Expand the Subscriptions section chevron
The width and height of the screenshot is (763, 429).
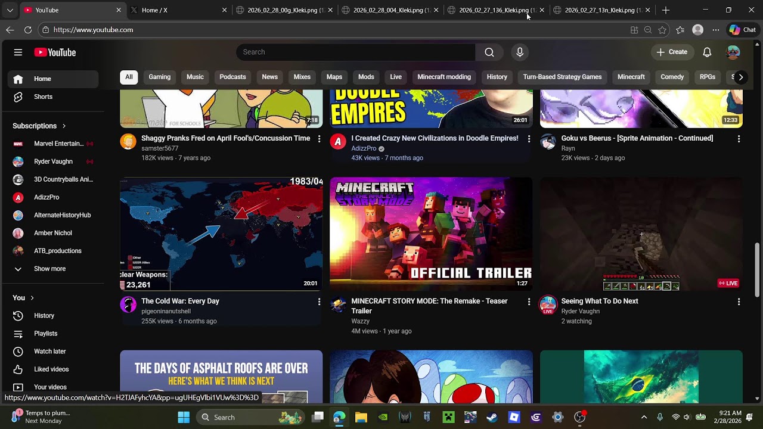coord(64,126)
